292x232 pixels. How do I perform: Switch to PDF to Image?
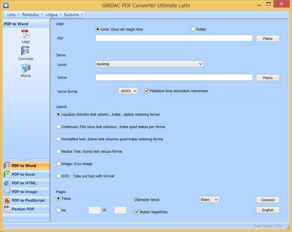pos(26,192)
